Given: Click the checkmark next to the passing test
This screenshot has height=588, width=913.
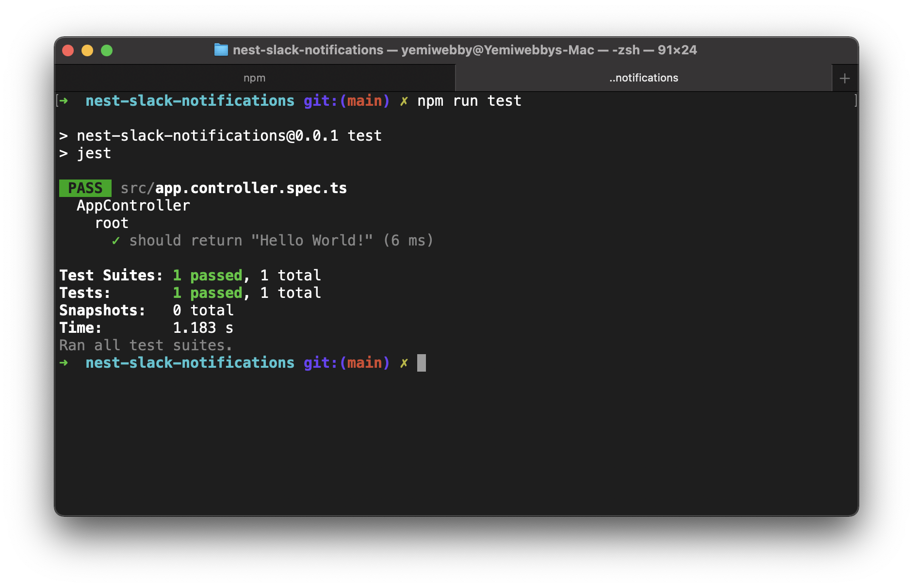Looking at the screenshot, I should pos(116,240).
